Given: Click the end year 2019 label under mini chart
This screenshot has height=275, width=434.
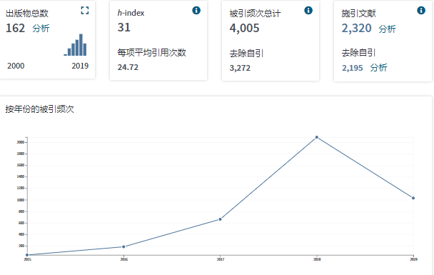Looking at the screenshot, I should coord(80,66).
